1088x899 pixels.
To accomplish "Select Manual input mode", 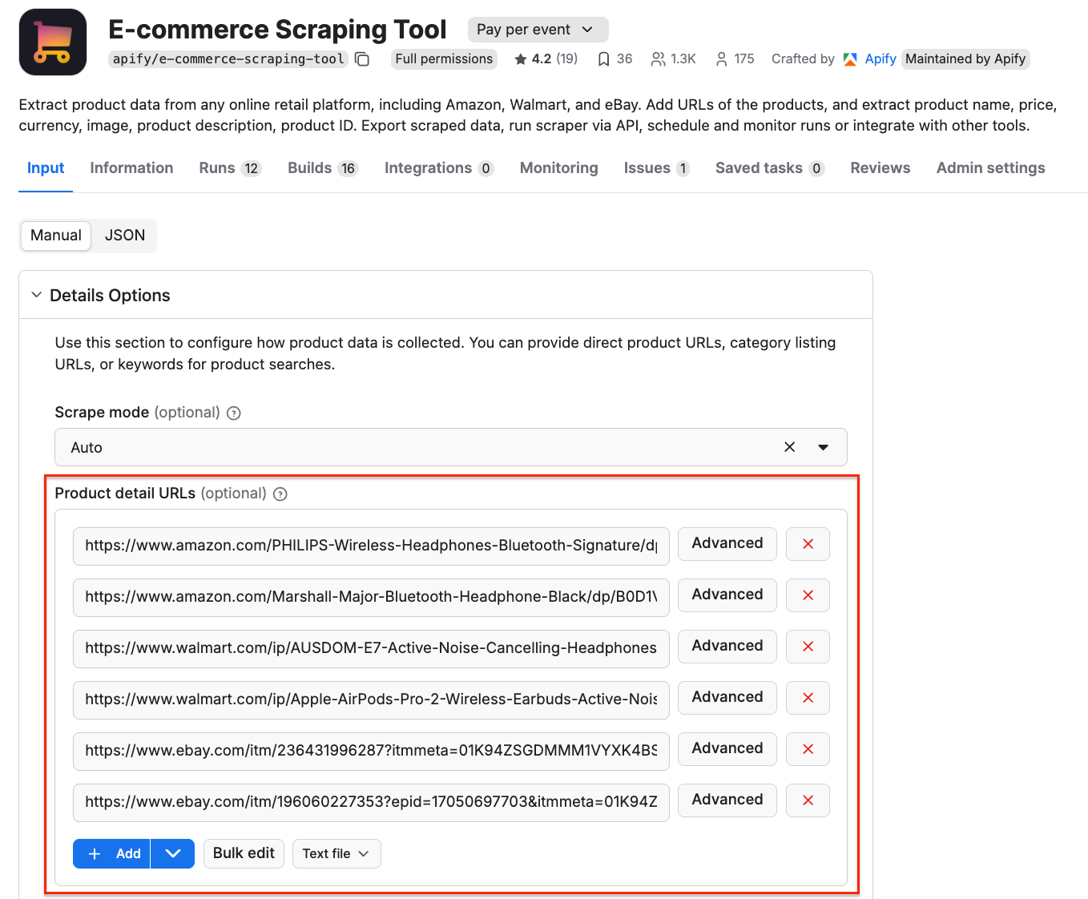I will pyautogui.click(x=55, y=236).
